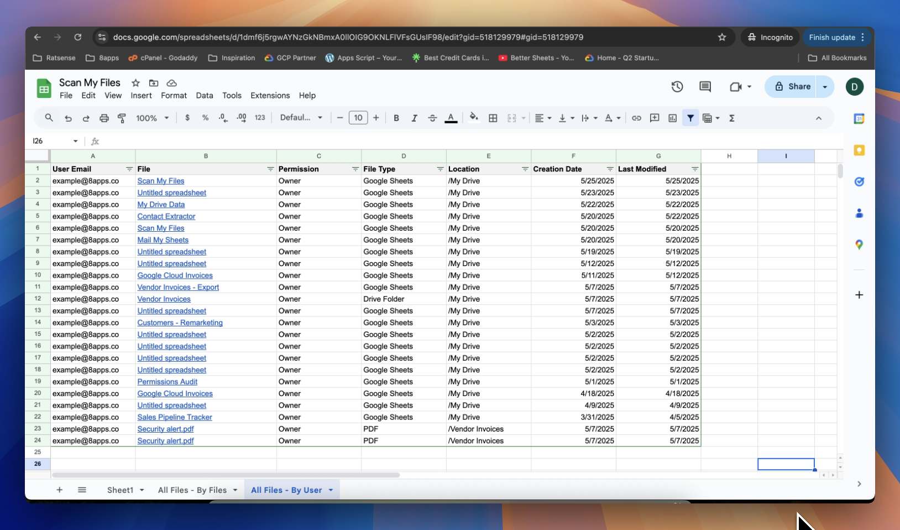
Task: Decrease decimal places
Action: (x=223, y=118)
